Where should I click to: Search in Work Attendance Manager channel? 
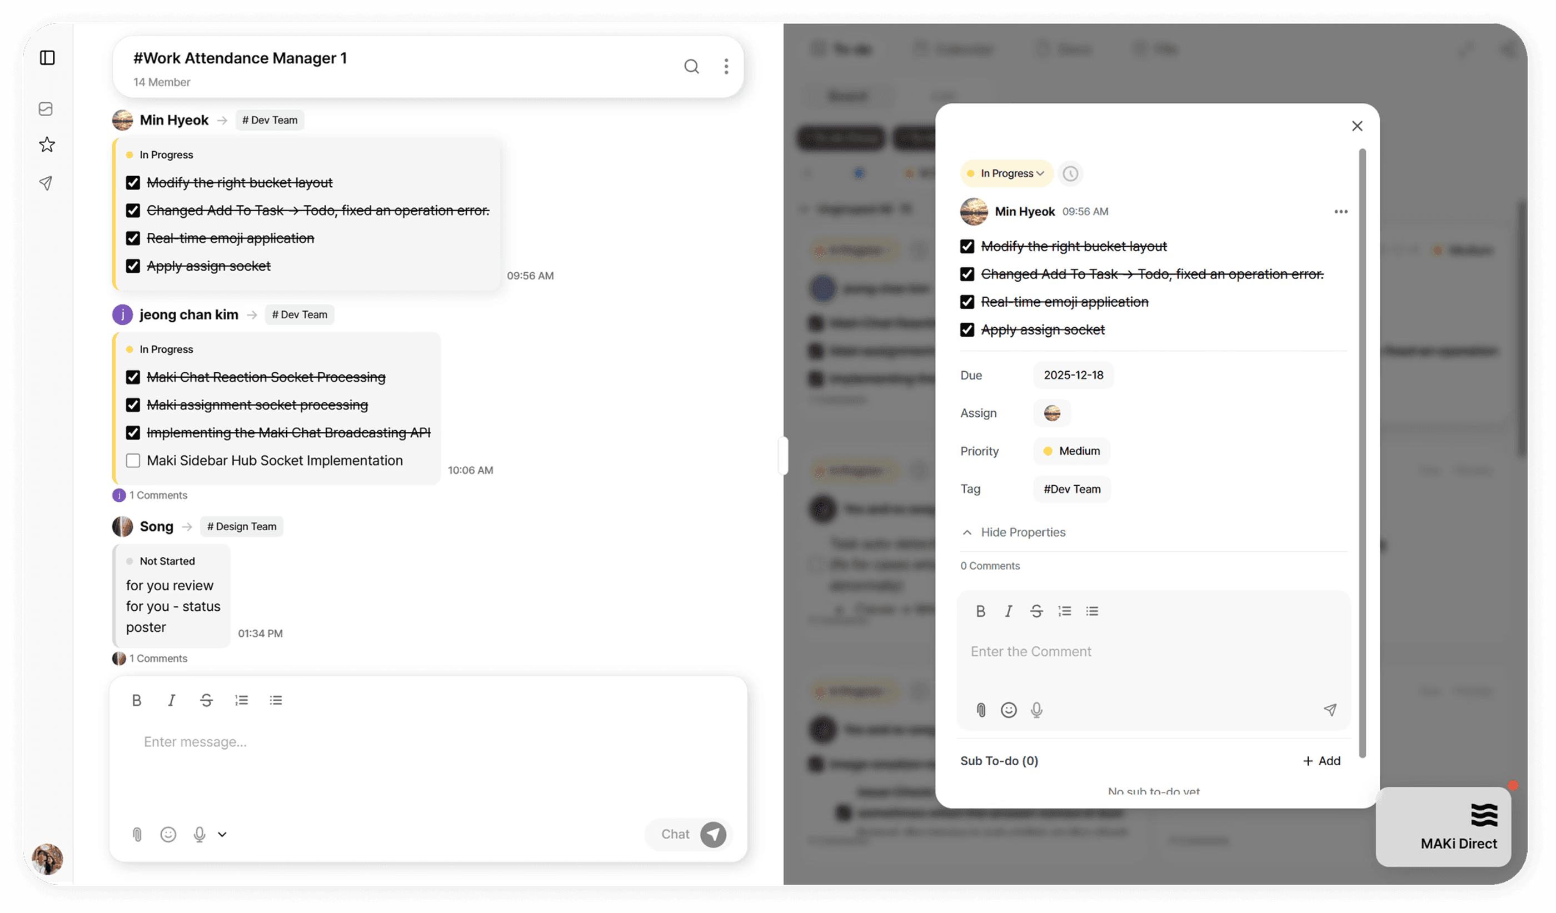click(x=691, y=66)
